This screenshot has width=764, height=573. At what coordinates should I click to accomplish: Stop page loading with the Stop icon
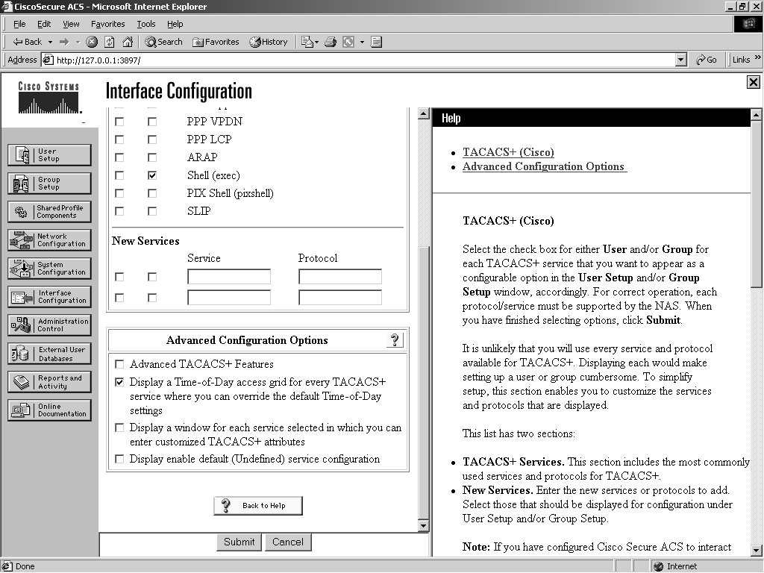click(92, 42)
